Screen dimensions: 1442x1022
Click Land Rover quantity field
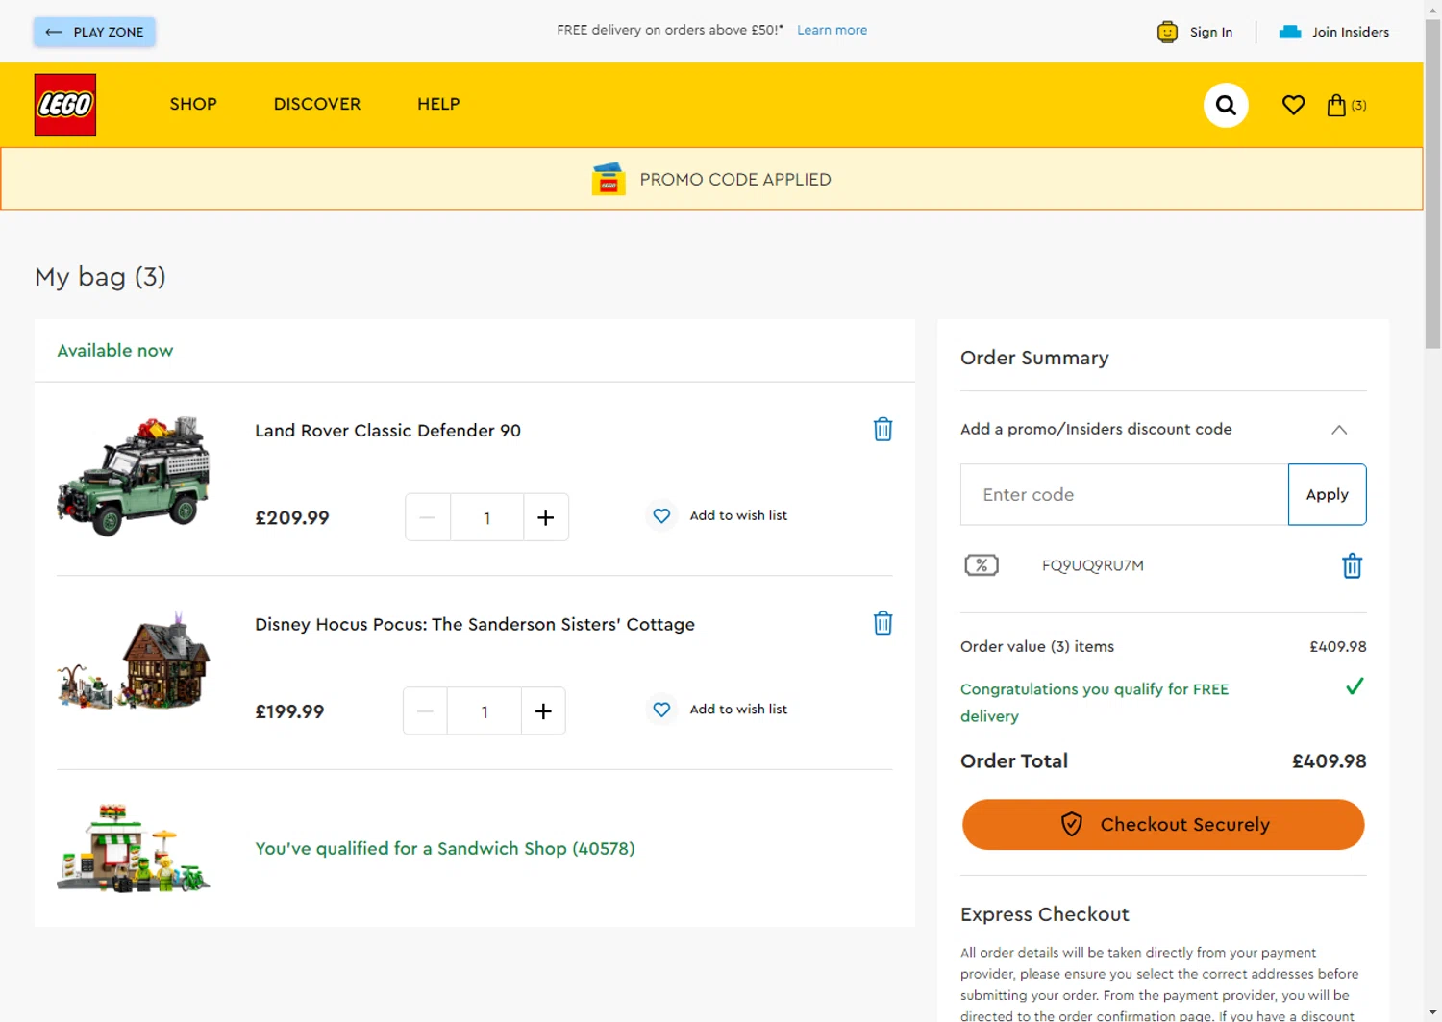pos(487,517)
